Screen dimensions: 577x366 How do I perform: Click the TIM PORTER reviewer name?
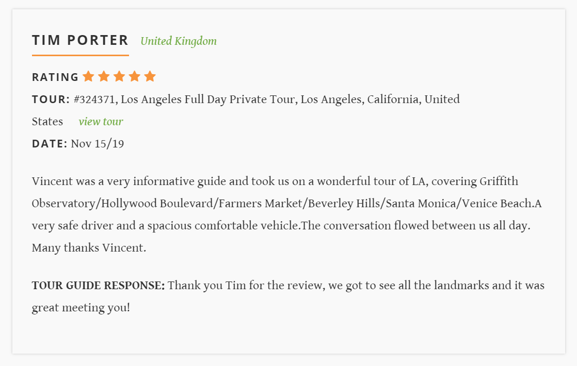coord(80,40)
